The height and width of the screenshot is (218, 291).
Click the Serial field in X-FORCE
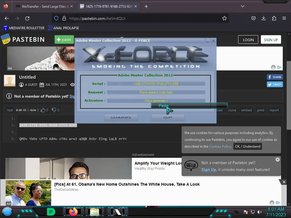(x=156, y=84)
